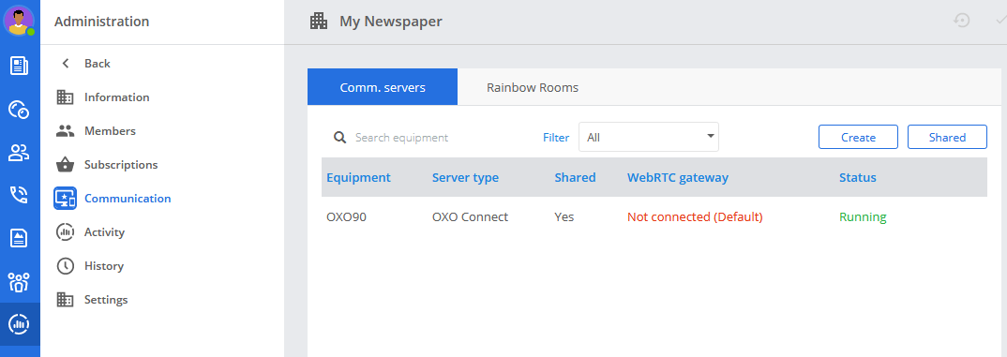Screen dimensions: 1007x357
Task: Click the revert history icon in header
Action: 961,21
